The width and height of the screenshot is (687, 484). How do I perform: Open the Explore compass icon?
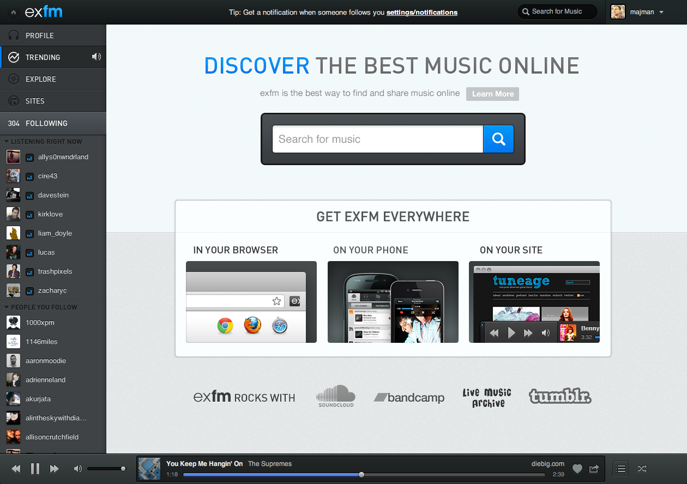[14, 79]
